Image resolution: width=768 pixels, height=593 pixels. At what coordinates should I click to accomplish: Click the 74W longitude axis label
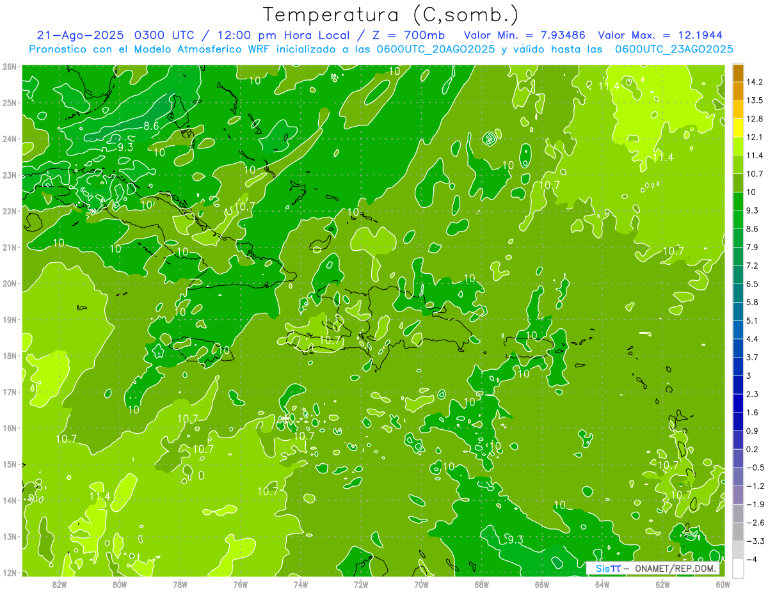(x=301, y=584)
